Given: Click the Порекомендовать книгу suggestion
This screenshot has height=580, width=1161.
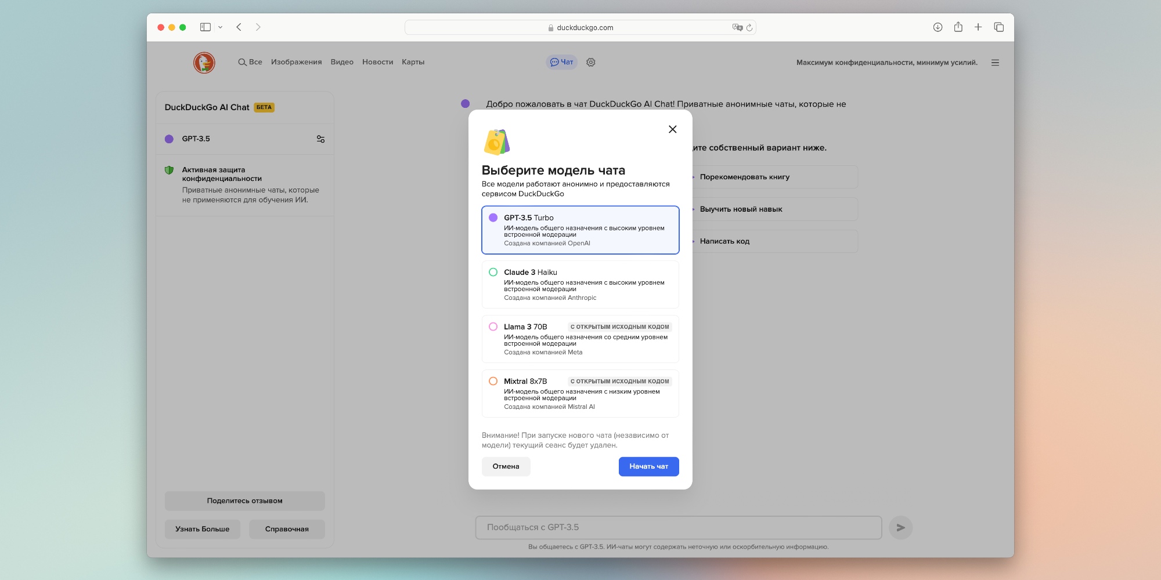Looking at the screenshot, I should tap(745, 177).
